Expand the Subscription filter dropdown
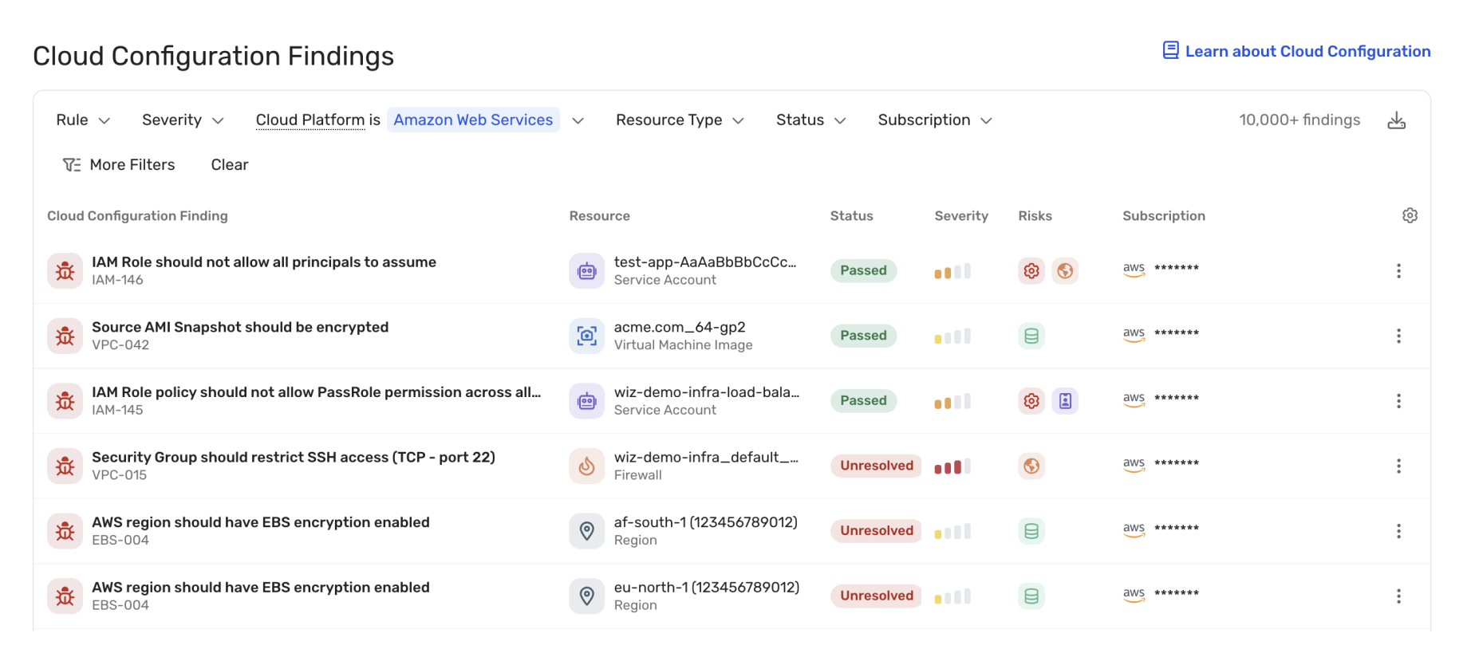Viewport: 1471px width, 657px height. [x=935, y=120]
